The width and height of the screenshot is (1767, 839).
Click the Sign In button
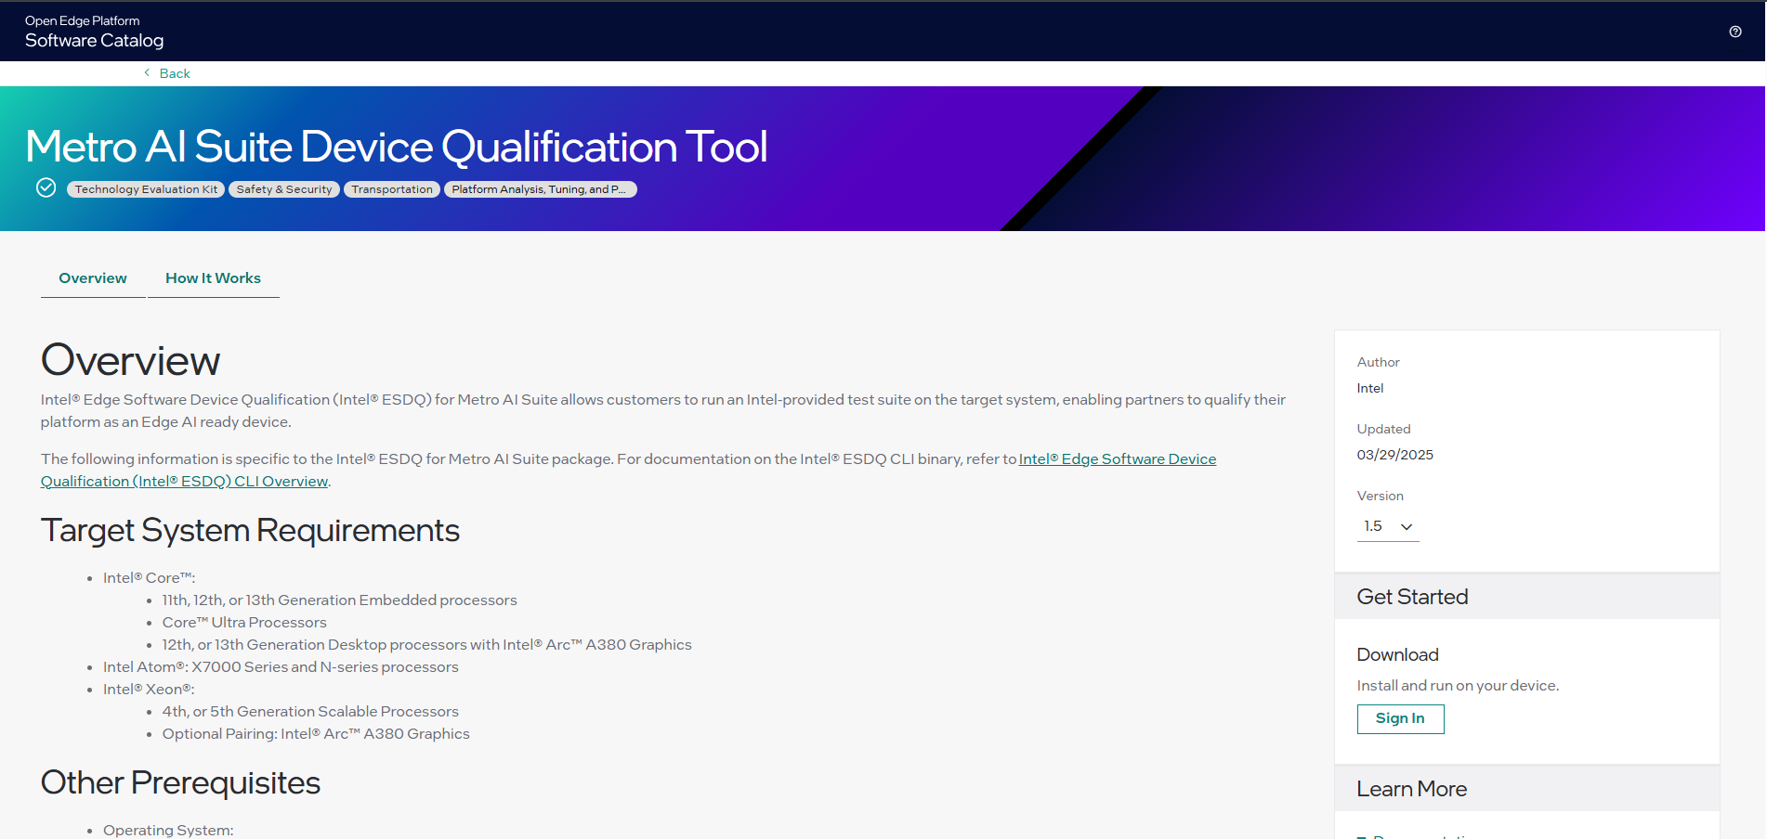pos(1400,718)
